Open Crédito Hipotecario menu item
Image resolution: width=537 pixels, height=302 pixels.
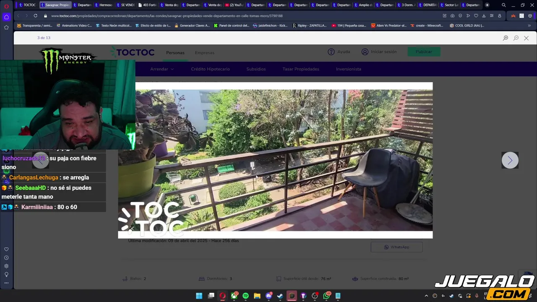210,69
